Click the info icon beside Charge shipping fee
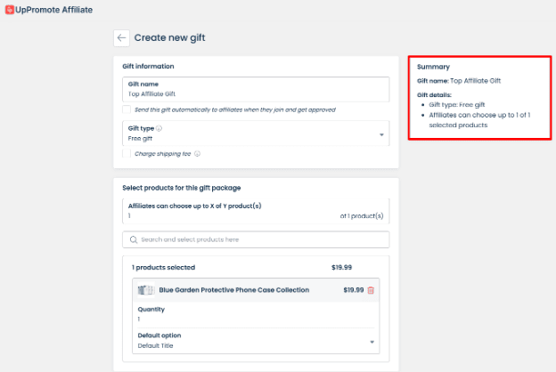The width and height of the screenshot is (556, 372). [197, 153]
